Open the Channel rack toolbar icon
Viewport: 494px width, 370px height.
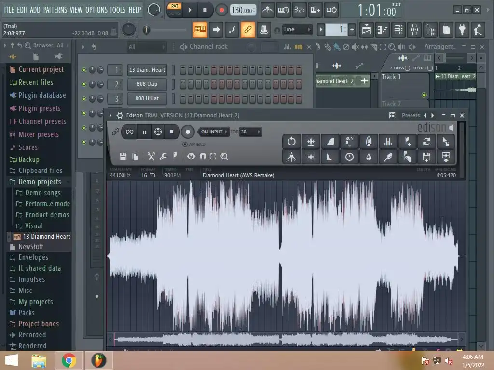click(398, 30)
